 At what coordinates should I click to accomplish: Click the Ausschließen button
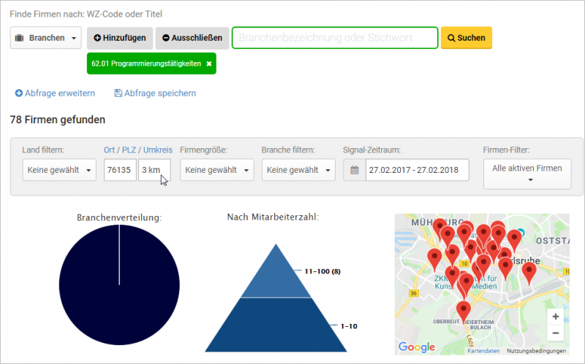[192, 38]
